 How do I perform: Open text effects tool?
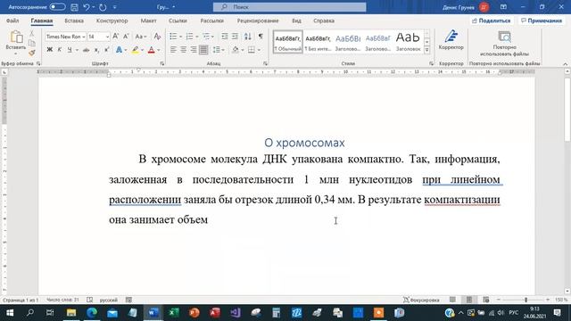pos(119,50)
